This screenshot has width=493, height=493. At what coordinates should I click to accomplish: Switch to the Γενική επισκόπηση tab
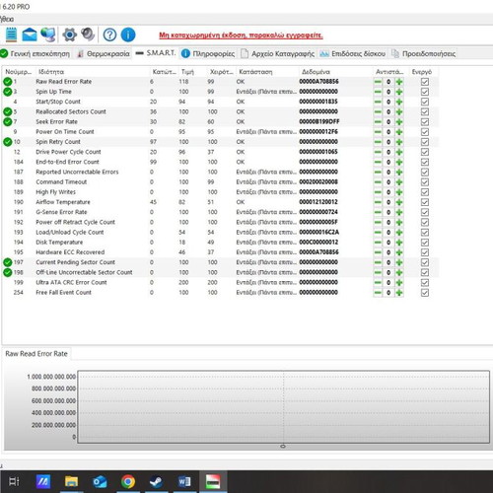(35, 53)
